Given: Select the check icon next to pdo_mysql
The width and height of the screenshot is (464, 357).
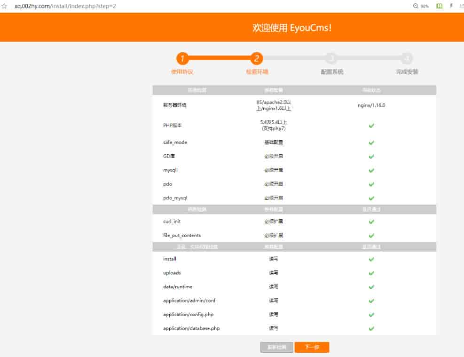Looking at the screenshot, I should [x=371, y=198].
